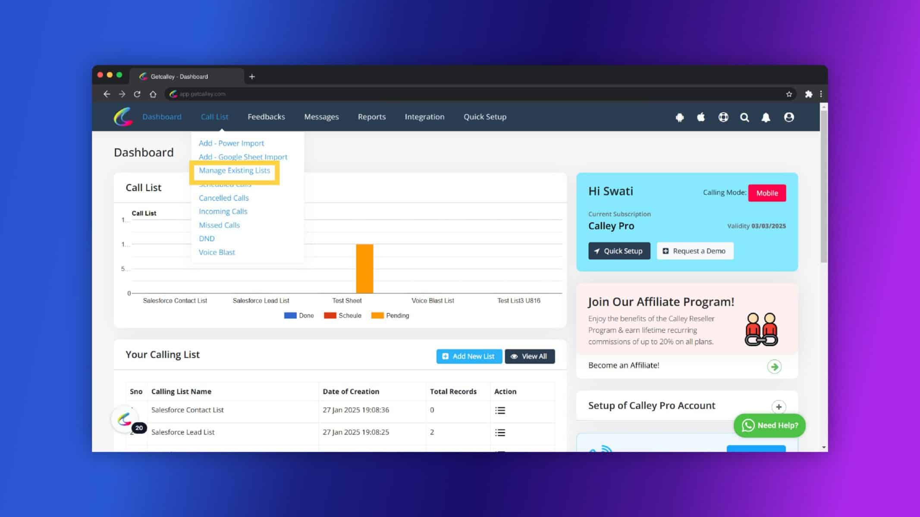Select Manage Existing Lists menu option
The width and height of the screenshot is (920, 517).
tap(235, 170)
